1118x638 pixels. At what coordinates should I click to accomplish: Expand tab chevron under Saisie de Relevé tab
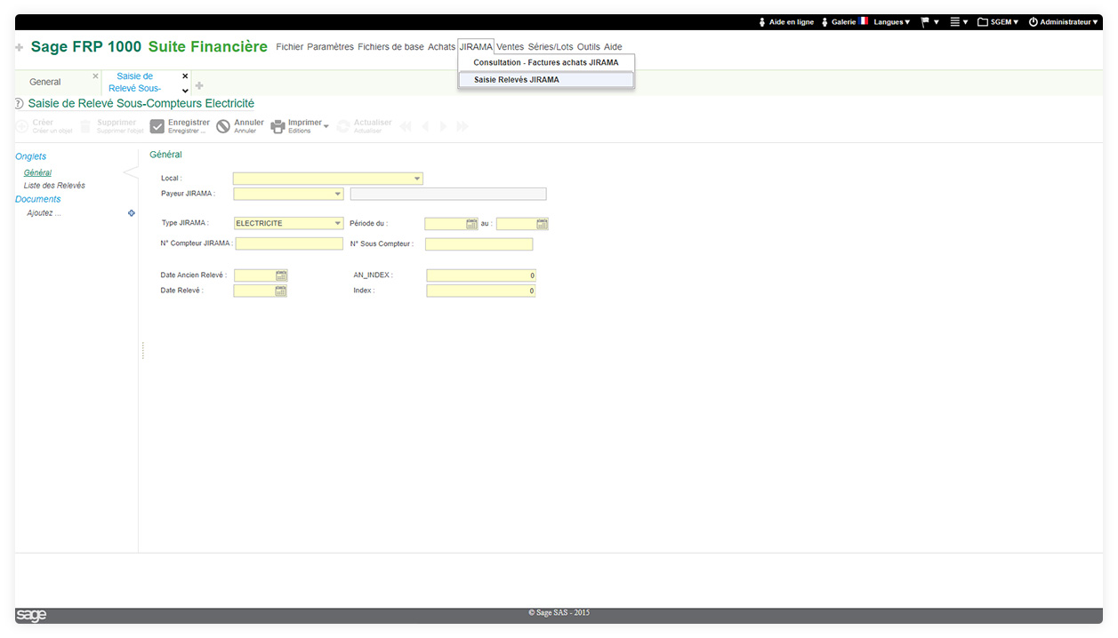(185, 91)
